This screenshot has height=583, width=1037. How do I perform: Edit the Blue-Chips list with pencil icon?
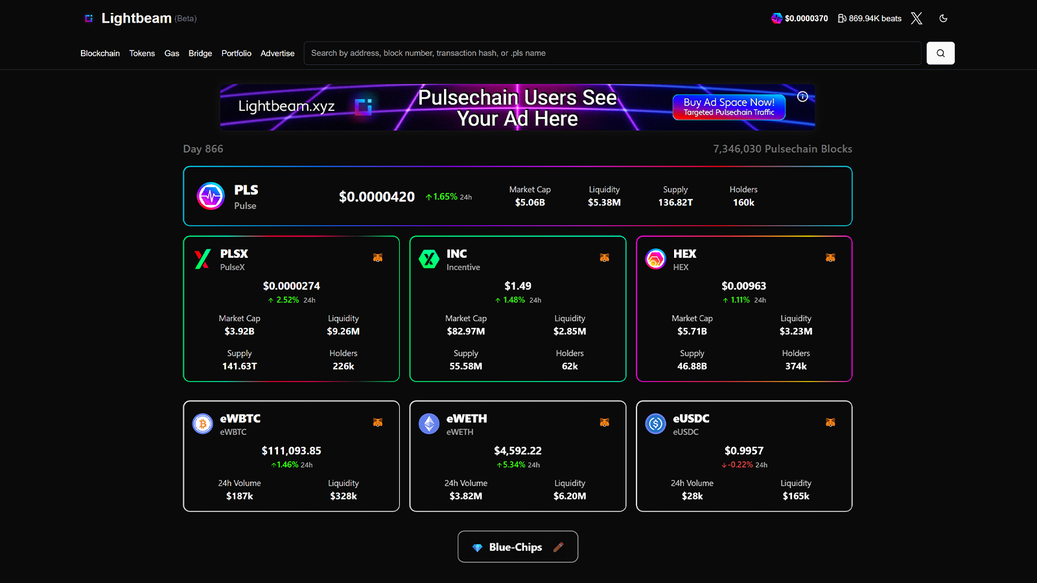(558, 547)
